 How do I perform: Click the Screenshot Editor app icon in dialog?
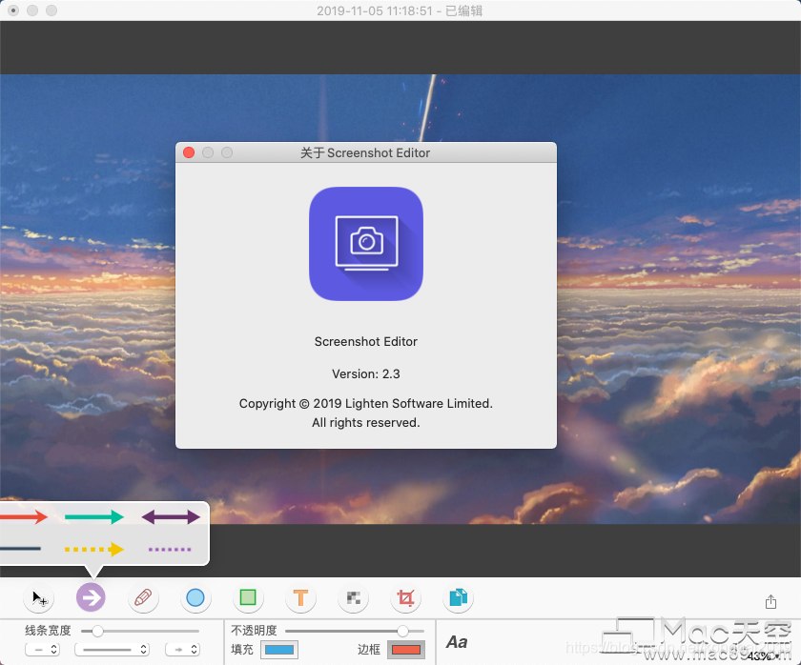pos(366,244)
